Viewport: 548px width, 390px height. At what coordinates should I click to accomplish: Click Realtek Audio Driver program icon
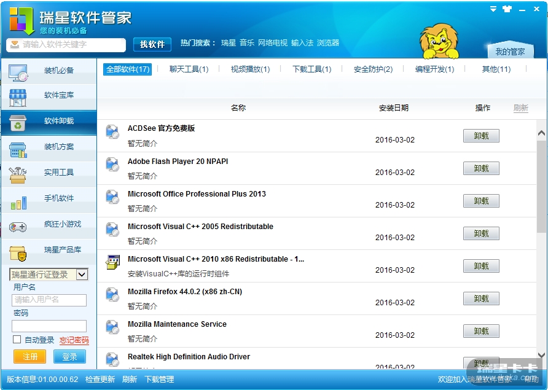(112, 359)
